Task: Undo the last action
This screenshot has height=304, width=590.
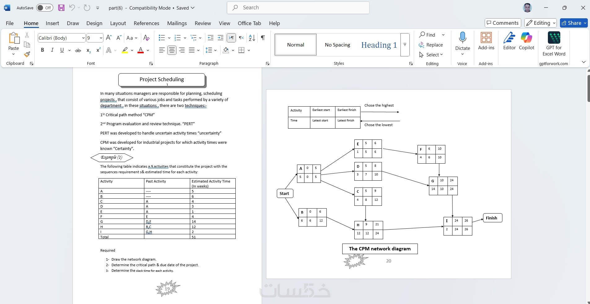Action: click(72, 8)
